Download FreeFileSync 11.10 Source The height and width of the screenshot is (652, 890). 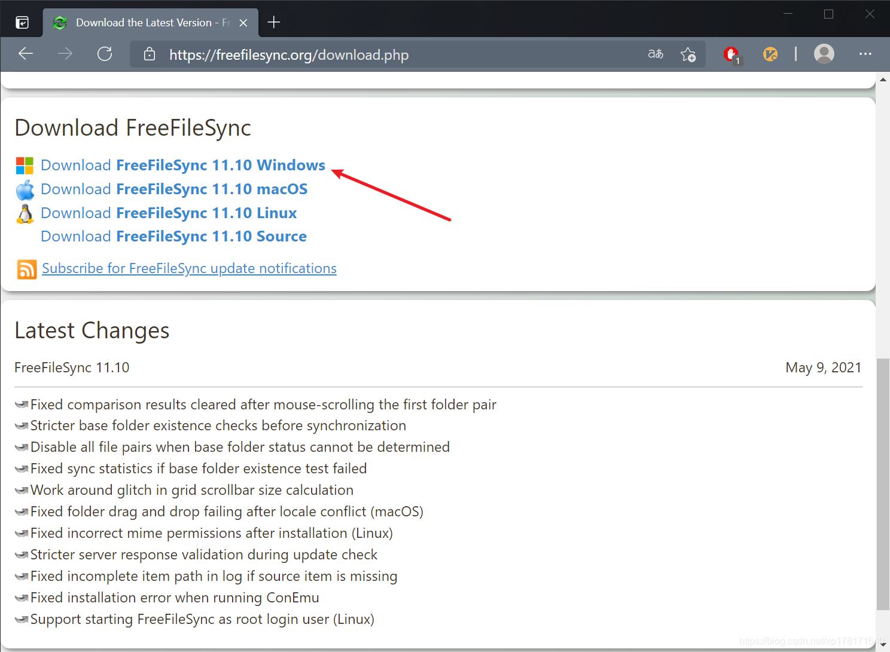click(x=173, y=236)
